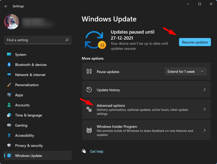The width and height of the screenshot is (217, 164).
Task: Click the Get help link
Action: tap(97, 151)
